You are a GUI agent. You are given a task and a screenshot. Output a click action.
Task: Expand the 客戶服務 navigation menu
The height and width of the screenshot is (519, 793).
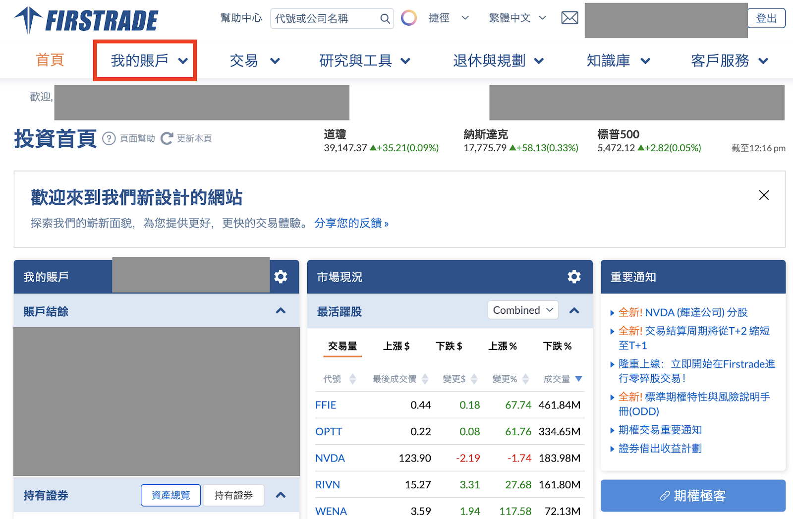click(x=730, y=60)
